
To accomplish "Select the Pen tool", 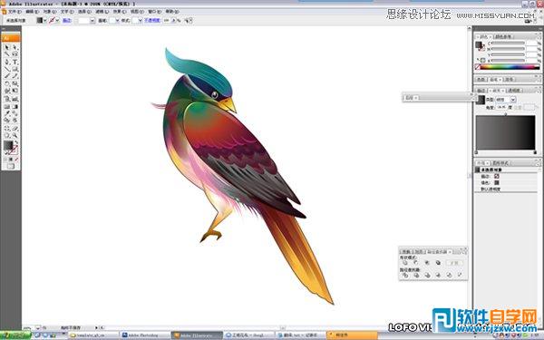I will (7, 62).
